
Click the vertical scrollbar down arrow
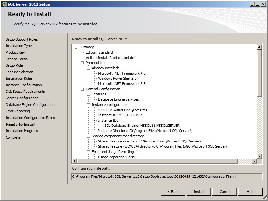click(259, 156)
